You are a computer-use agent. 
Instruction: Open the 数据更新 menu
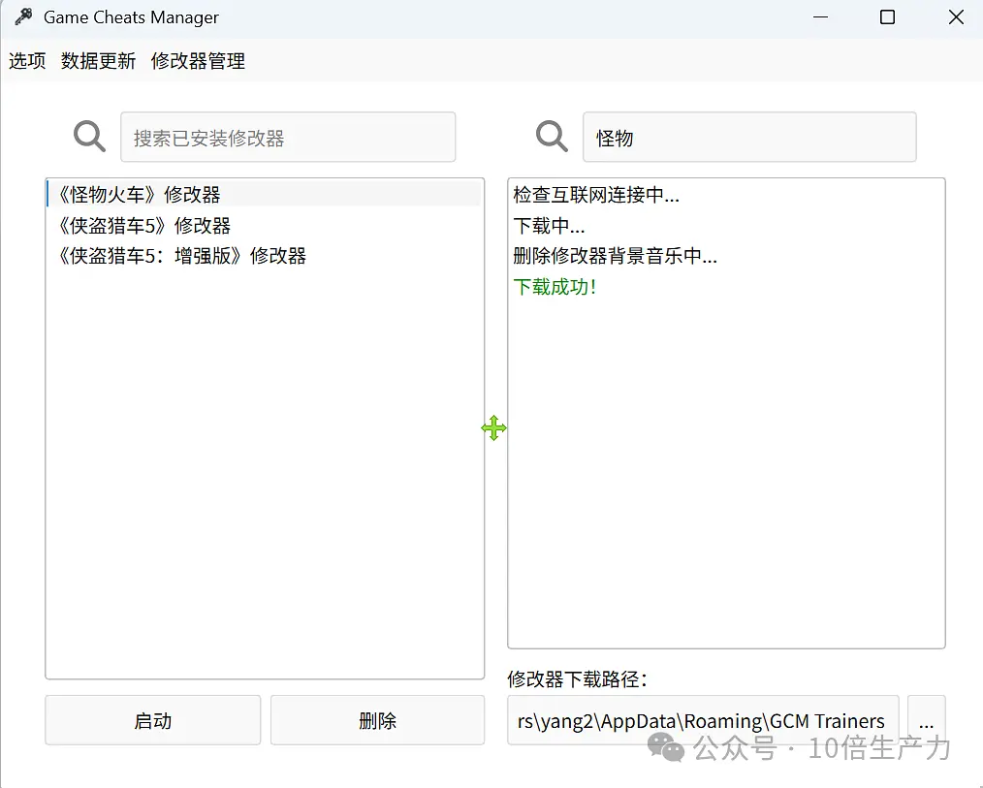coord(98,61)
